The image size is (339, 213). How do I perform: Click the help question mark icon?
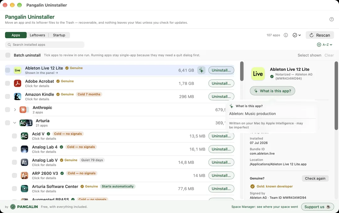point(331,19)
